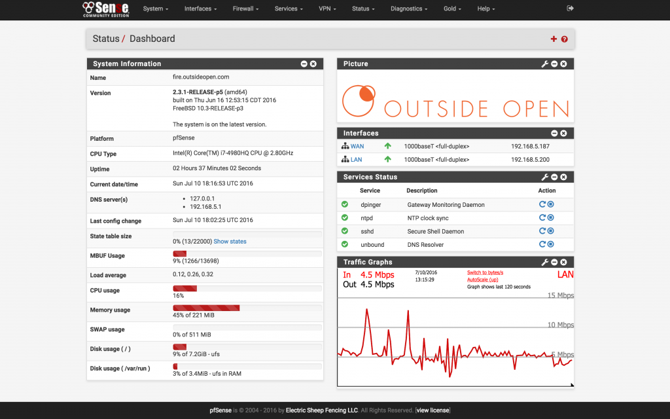Expand the Services menu

click(289, 9)
